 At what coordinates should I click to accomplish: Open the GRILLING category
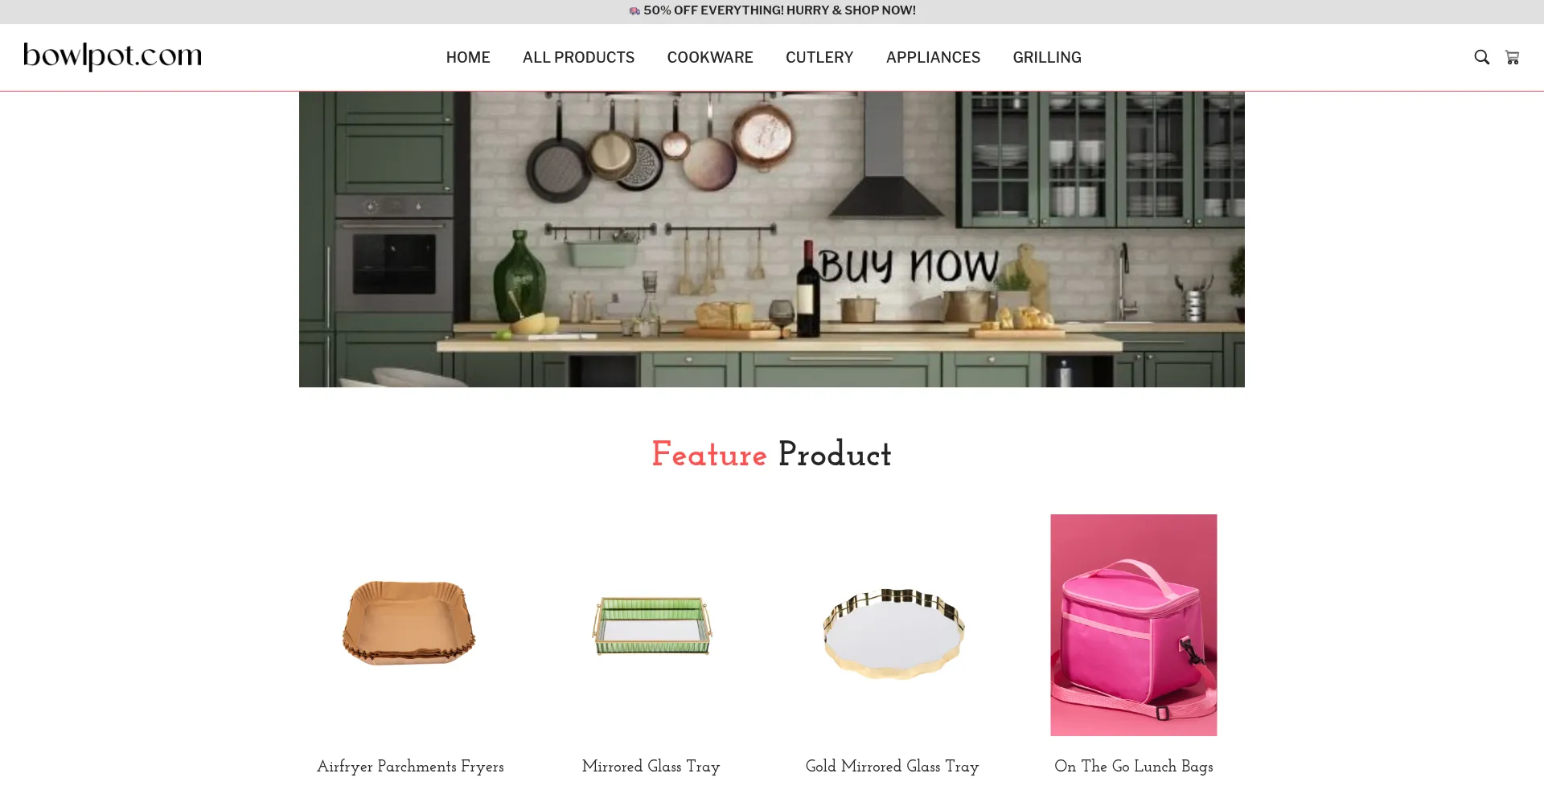(1047, 57)
